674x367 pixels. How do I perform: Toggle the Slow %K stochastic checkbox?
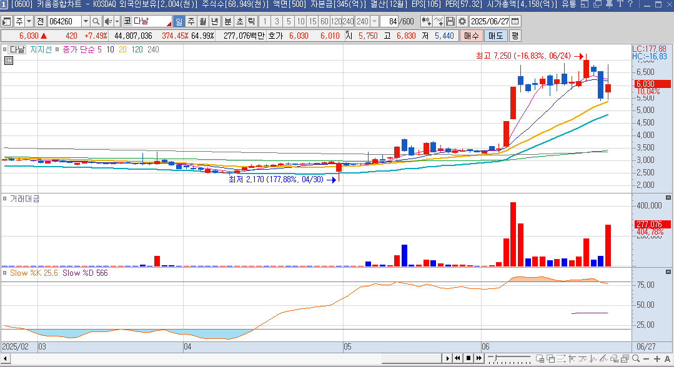coord(5,273)
